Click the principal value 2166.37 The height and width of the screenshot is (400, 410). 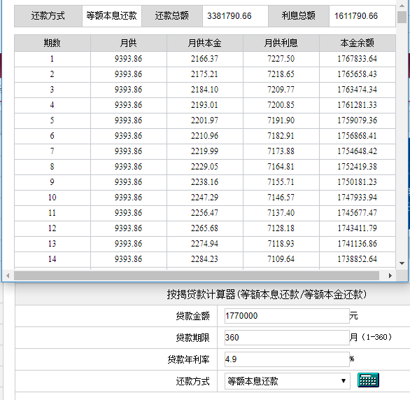pyautogui.click(x=204, y=59)
